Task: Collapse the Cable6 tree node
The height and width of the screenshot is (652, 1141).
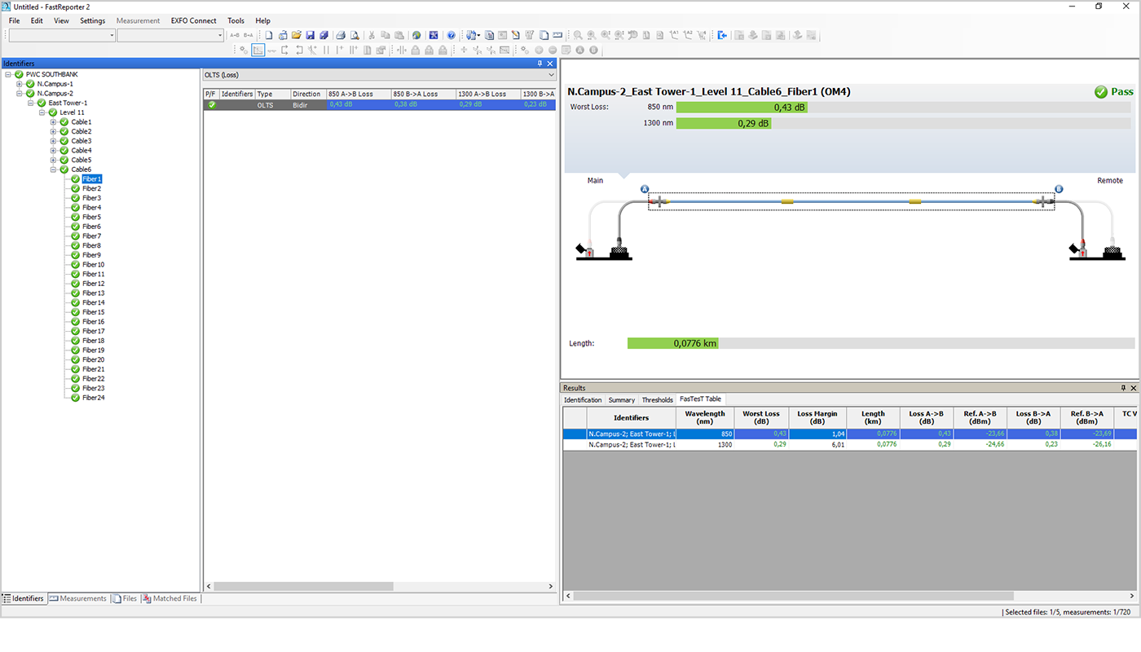Action: (x=53, y=170)
